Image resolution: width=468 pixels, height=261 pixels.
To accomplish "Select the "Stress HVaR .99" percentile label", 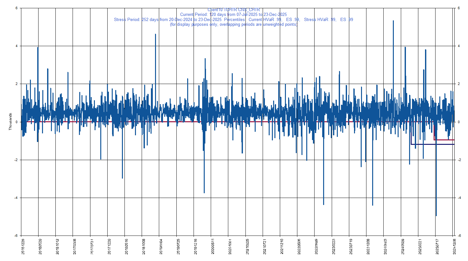I will pyautogui.click(x=320, y=19).
